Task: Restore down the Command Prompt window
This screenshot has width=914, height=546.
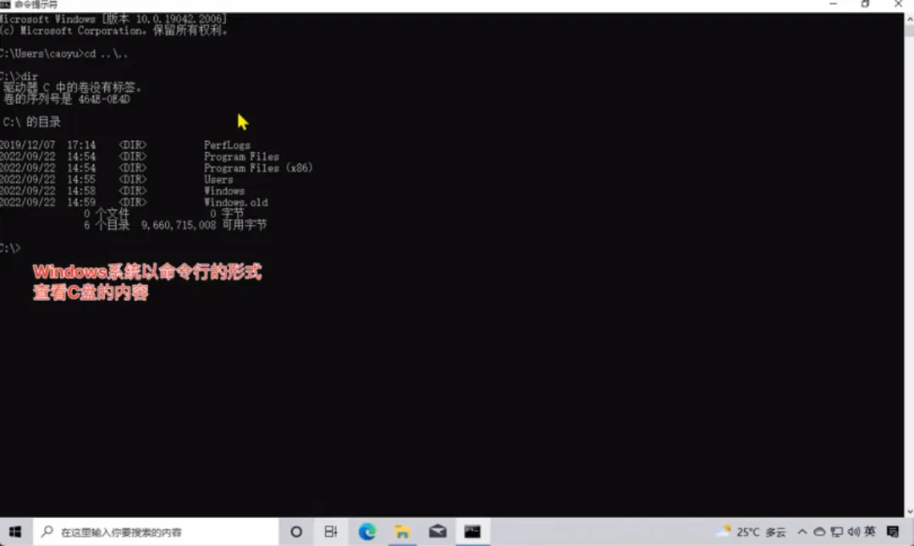Action: pyautogui.click(x=865, y=5)
